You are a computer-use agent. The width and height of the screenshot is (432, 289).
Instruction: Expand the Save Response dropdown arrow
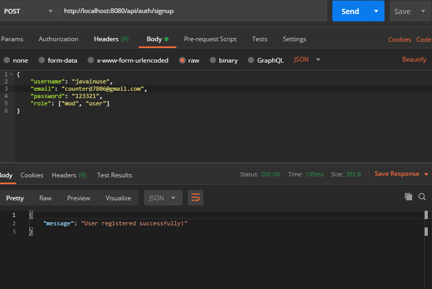click(x=426, y=174)
